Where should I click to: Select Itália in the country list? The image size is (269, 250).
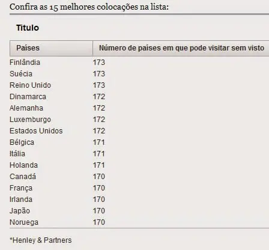17,154
